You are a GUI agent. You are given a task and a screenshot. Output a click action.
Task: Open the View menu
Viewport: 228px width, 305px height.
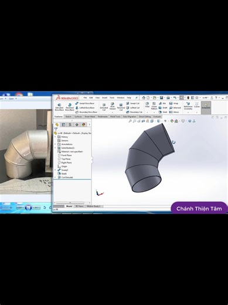tap(97, 97)
